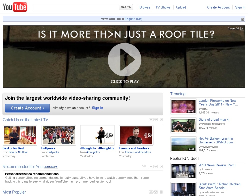Open 'from 4thought.tv' channel link

click(93, 152)
